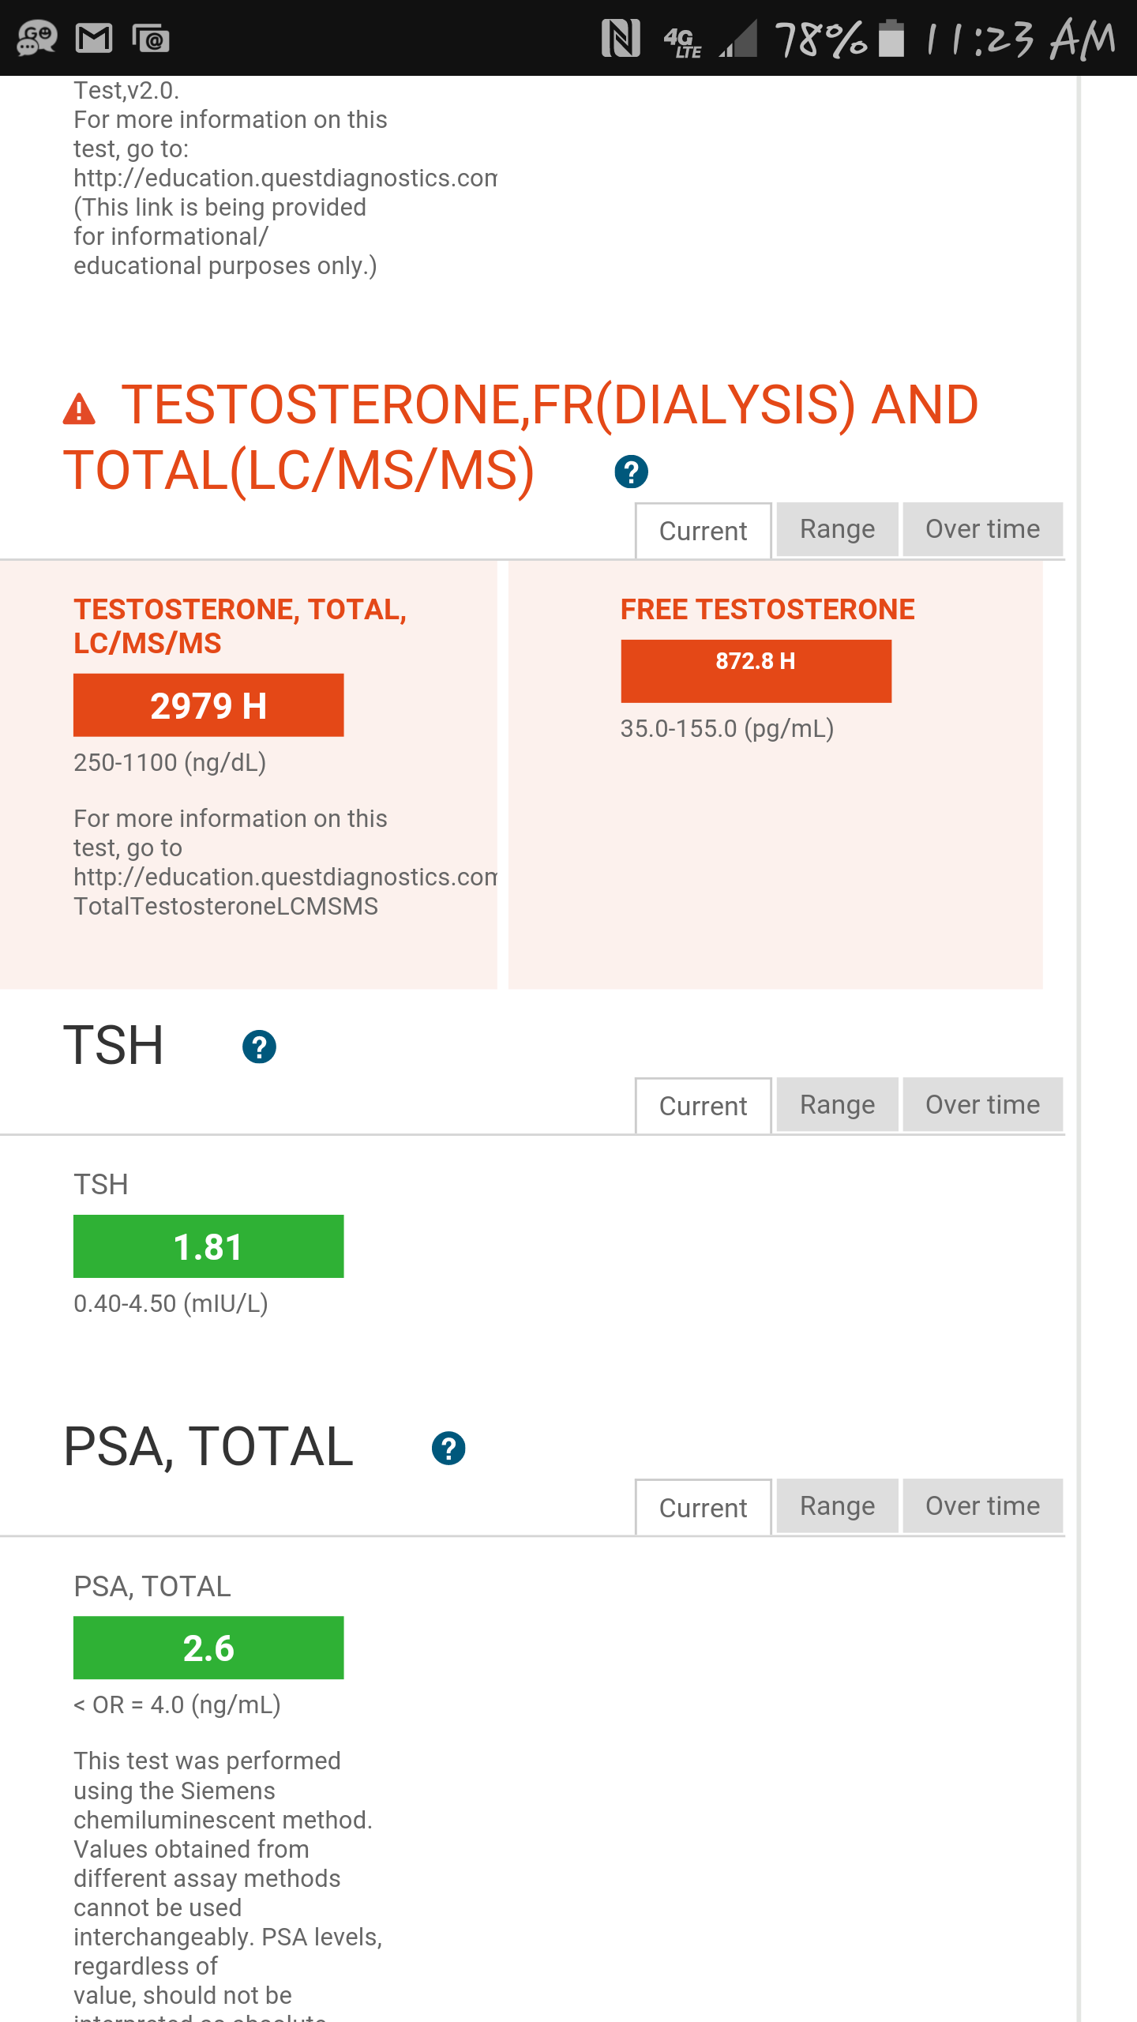The width and height of the screenshot is (1137, 2022).
Task: Tap the question mark beside PSA, TOTAL
Action: (x=448, y=1448)
